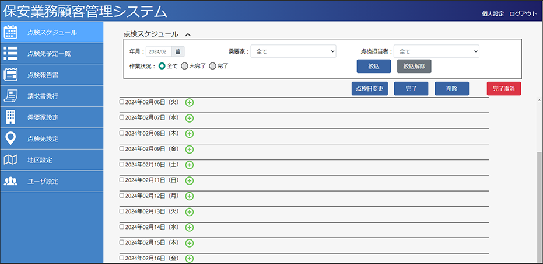The width and height of the screenshot is (543, 264).
Task: Select the 未完了 radio button
Action: click(184, 66)
